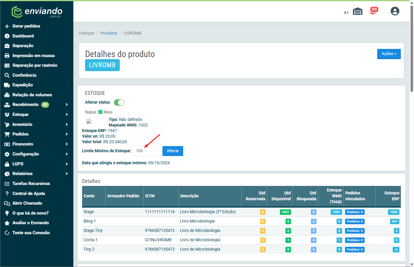Click the O que há de novo lightbulb icon
The height and width of the screenshot is (267, 414).
point(7,213)
